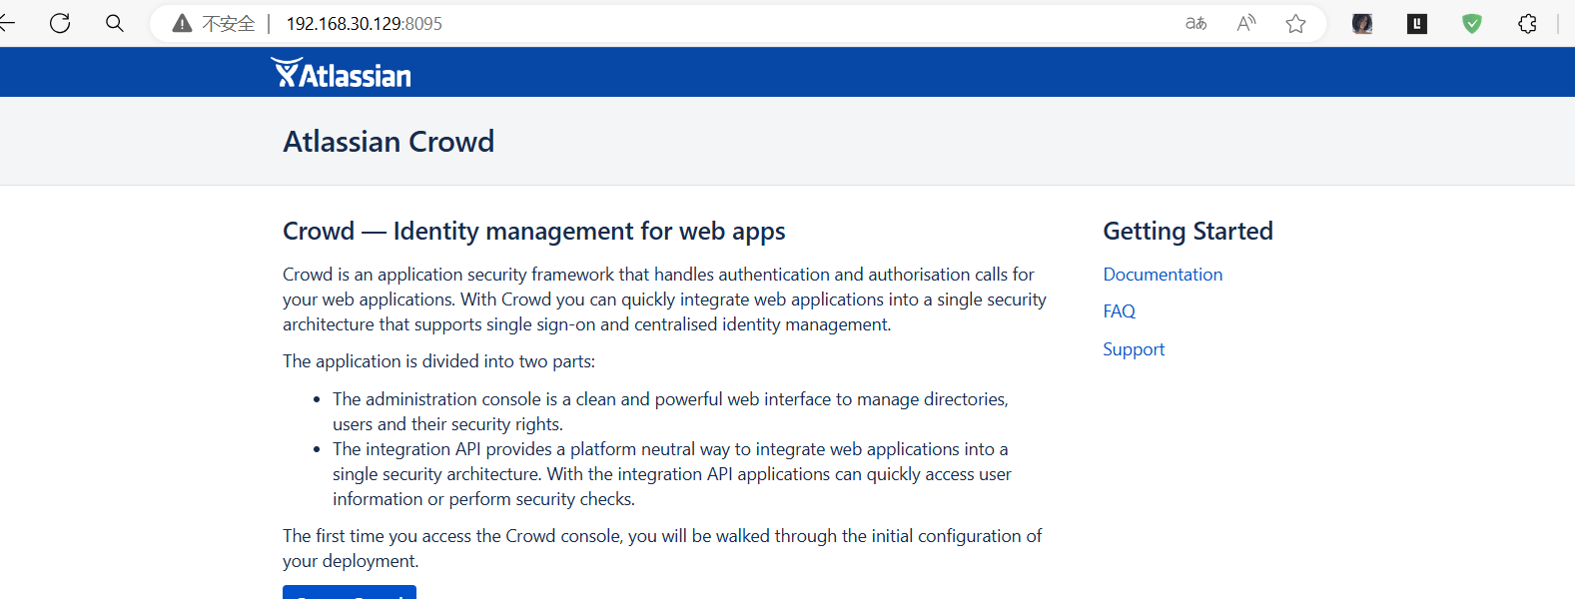Click the Atlassian Crowd page title
1575x599 pixels.
tap(389, 142)
